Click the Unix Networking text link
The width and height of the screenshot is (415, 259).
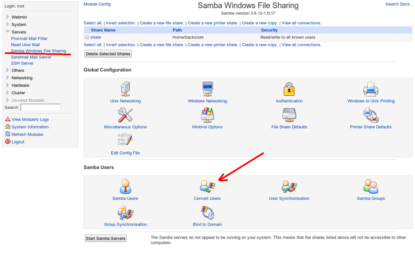pos(125,101)
